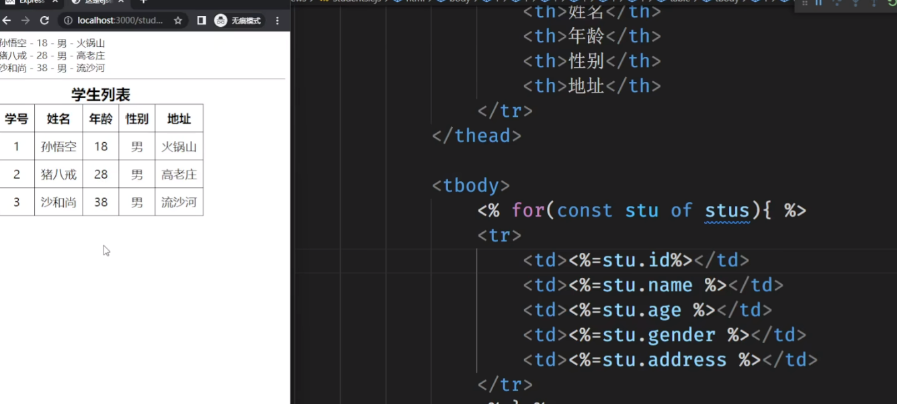
Task: Reload the localhost page
Action: click(x=44, y=21)
